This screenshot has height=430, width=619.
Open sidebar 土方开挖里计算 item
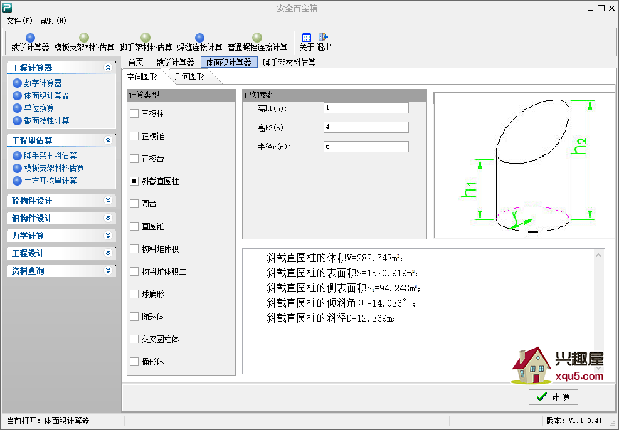(45, 181)
